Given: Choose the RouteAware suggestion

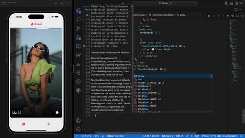Looking at the screenshot, I should click(x=173, y=86).
